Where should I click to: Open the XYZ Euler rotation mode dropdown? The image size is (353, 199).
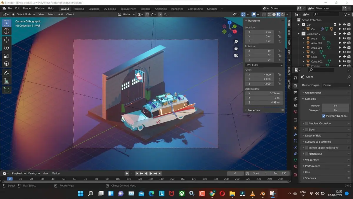[x=264, y=65]
